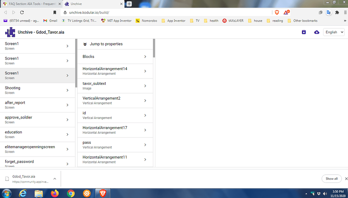Click the Dropbox tray icon
Screen dimensions: 348x198
point(319,194)
